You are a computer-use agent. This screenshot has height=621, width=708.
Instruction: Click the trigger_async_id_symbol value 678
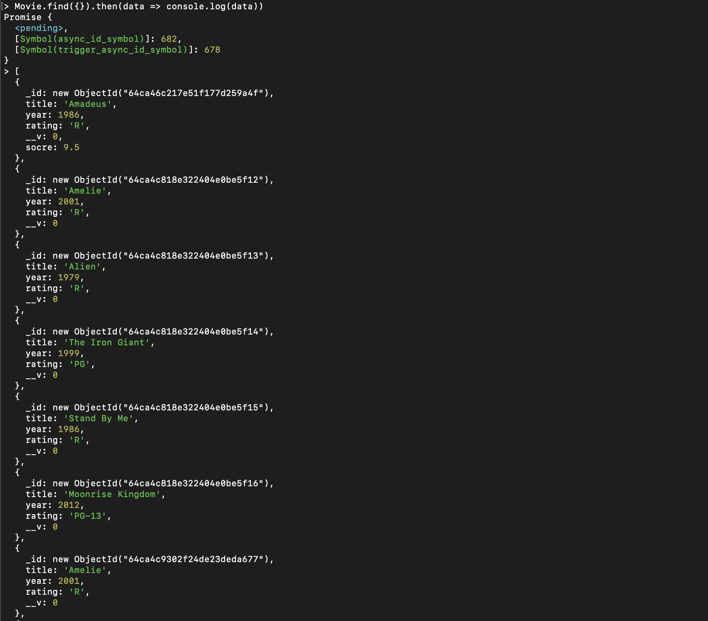tap(212, 50)
